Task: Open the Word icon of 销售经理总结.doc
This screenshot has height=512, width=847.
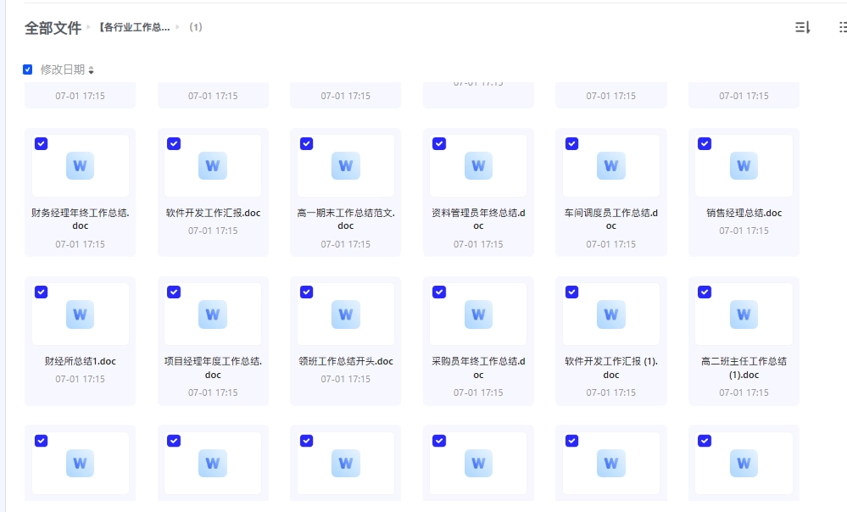Action: point(744,166)
